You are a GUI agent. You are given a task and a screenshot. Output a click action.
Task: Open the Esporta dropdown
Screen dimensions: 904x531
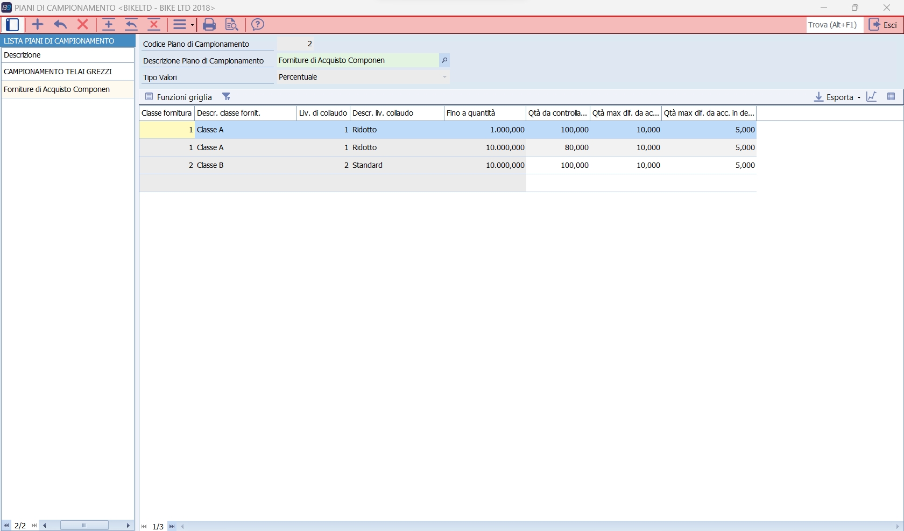point(837,97)
